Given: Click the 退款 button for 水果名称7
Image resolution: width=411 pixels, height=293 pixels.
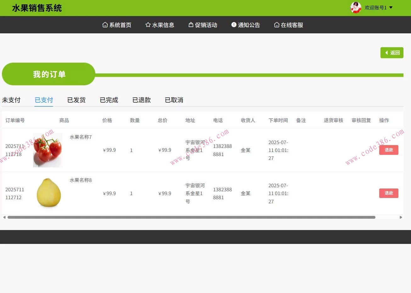Looking at the screenshot, I should pyautogui.click(x=389, y=150).
